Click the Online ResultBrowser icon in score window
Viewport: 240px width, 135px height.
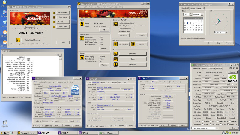click(18, 40)
